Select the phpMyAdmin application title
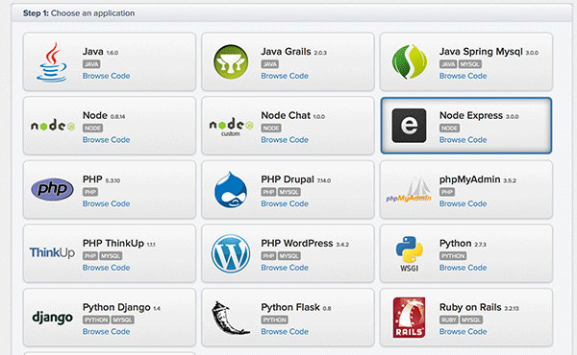This screenshot has height=355, width=577. pyautogui.click(x=470, y=179)
